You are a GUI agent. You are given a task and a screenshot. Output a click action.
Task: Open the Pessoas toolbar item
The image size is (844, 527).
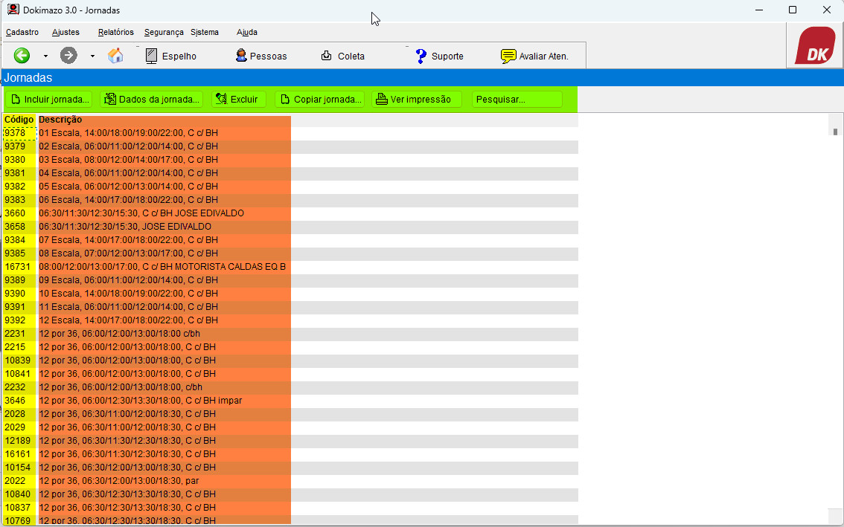point(260,56)
